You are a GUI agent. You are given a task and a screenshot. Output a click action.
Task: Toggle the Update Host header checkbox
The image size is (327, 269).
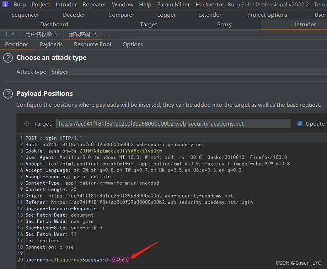tap(300, 123)
